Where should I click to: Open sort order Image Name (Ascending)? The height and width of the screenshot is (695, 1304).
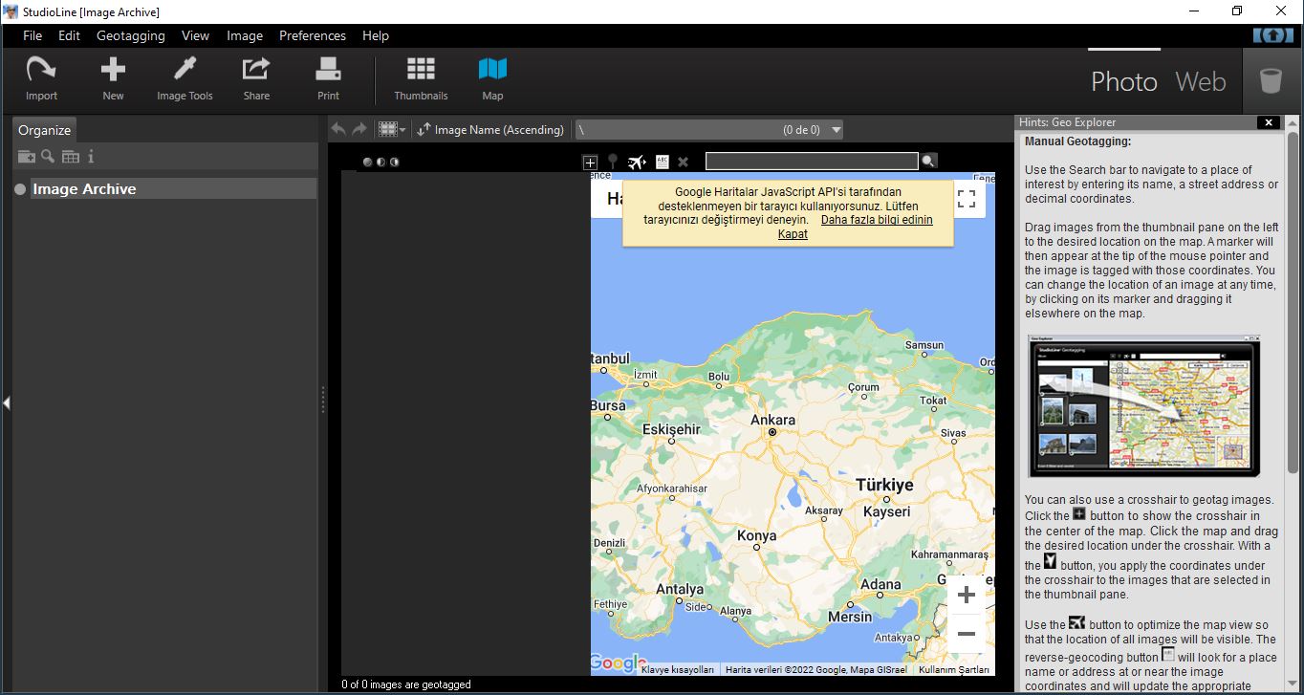[490, 129]
